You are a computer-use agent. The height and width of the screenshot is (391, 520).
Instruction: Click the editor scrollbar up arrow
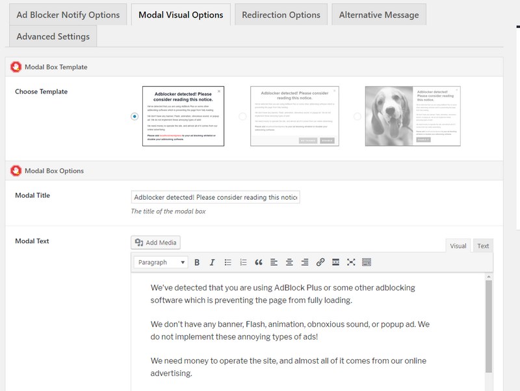(x=489, y=276)
